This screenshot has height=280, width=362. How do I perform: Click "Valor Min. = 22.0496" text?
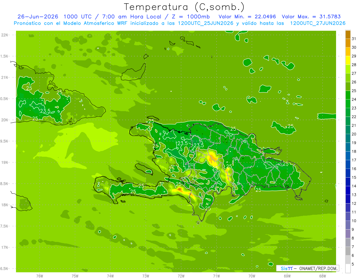tap(247, 17)
